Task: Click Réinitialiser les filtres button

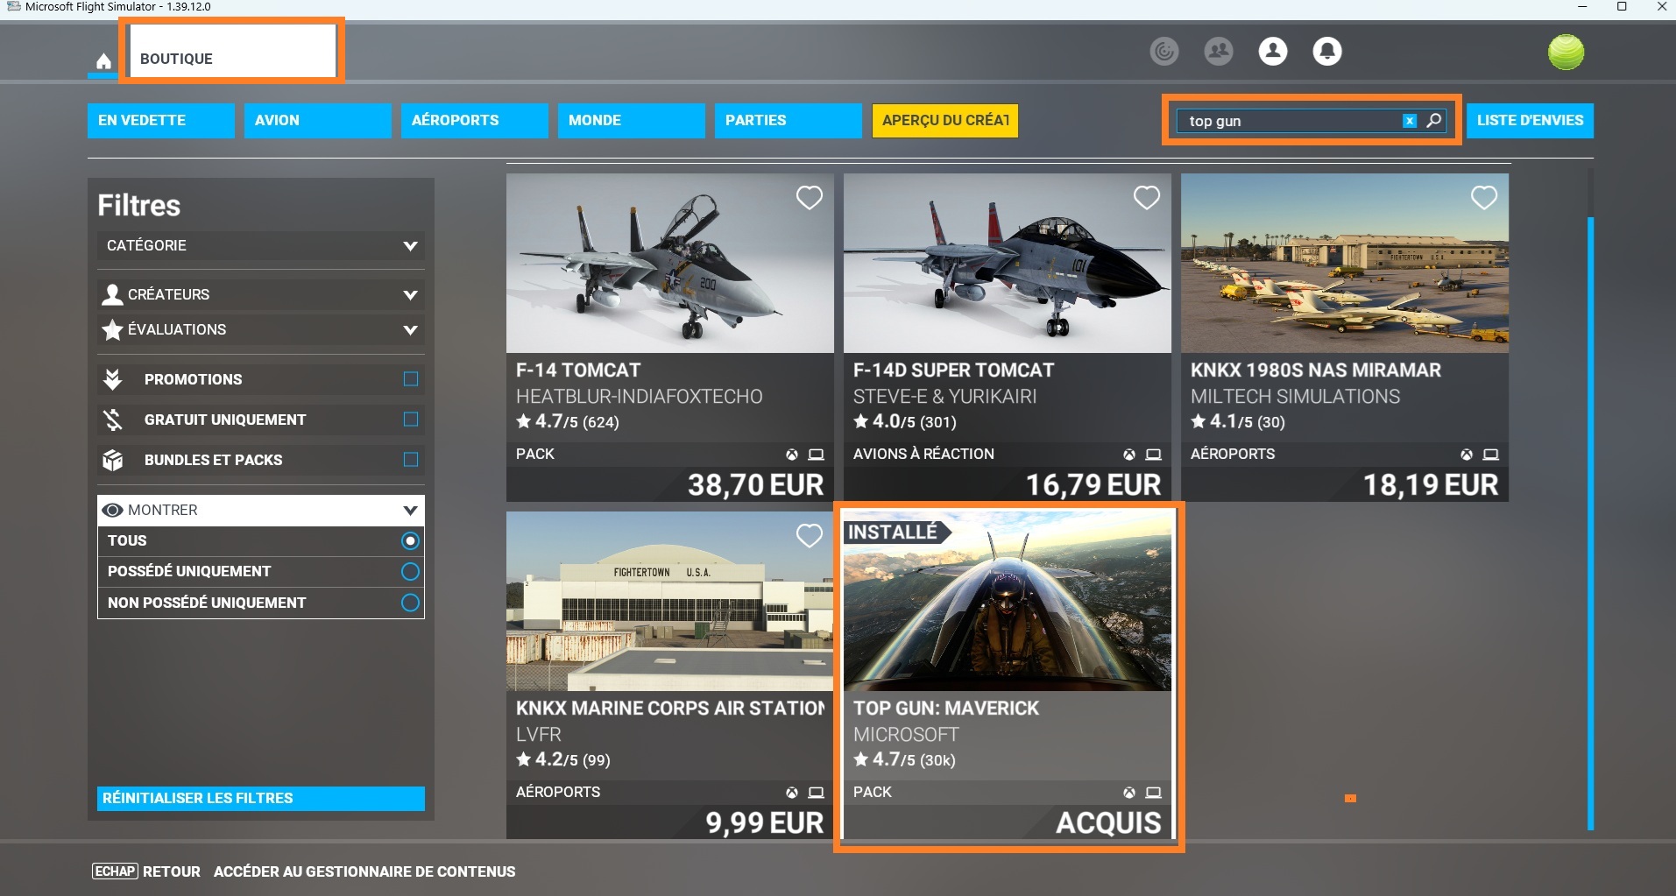Action: (261, 799)
